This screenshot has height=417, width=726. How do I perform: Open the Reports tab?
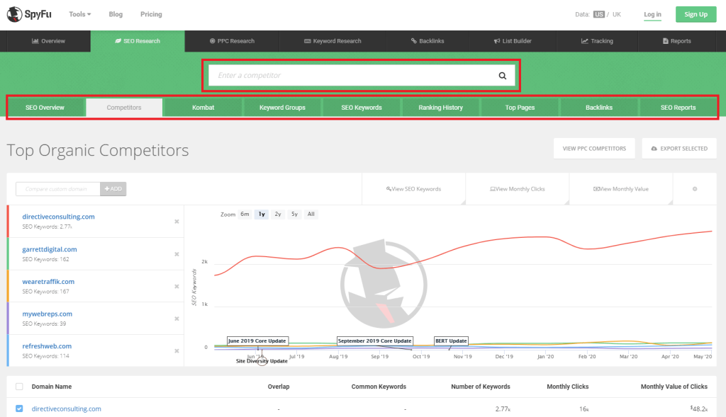click(x=677, y=41)
